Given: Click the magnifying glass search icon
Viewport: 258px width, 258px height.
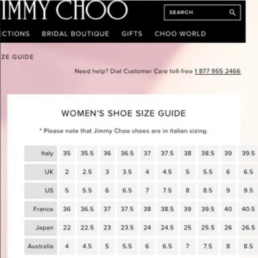Looking at the screenshot, I should [232, 12].
